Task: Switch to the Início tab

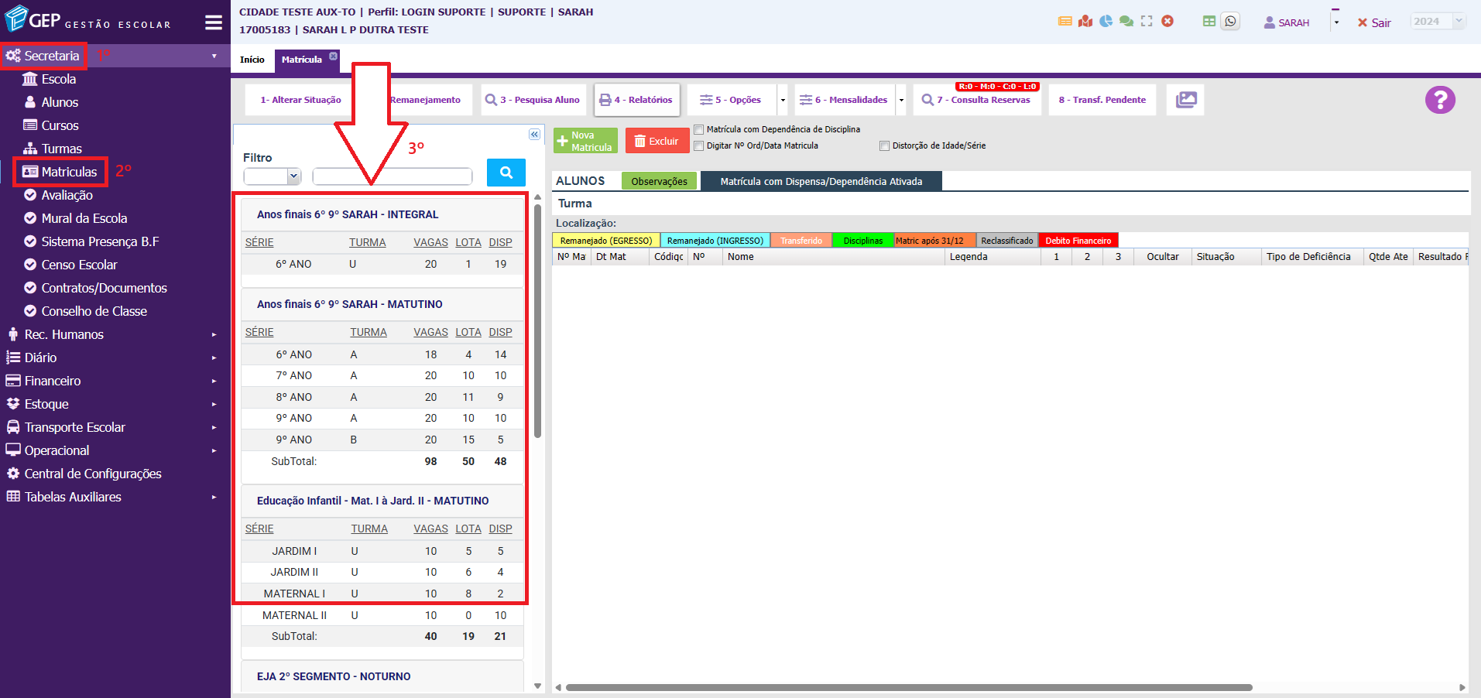Action: [252, 60]
